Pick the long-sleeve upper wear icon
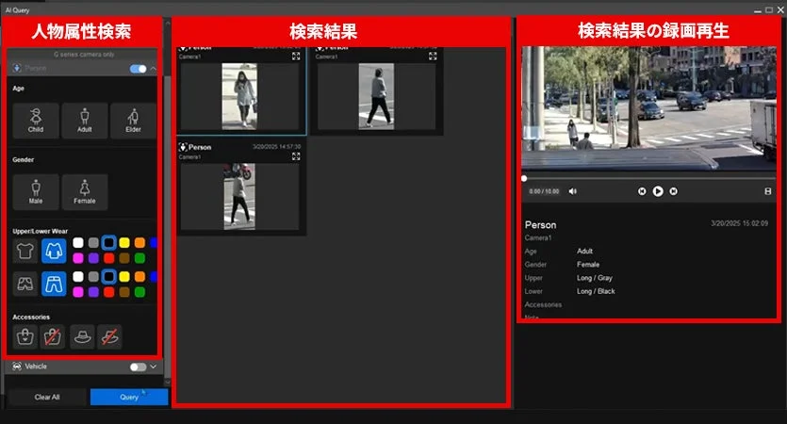 54,251
